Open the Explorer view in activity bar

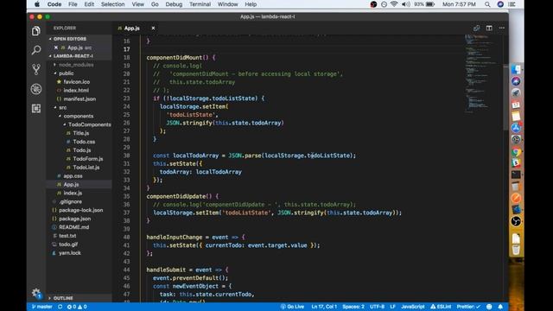(36, 31)
